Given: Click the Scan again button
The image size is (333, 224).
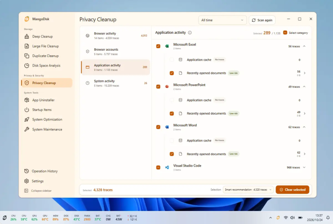Looking at the screenshot, I should click(262, 20).
